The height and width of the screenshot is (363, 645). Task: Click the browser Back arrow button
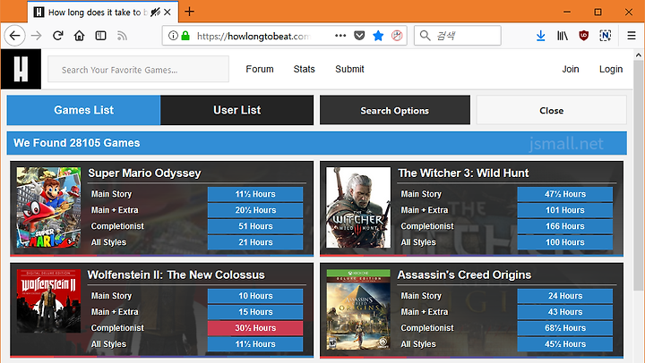15,36
